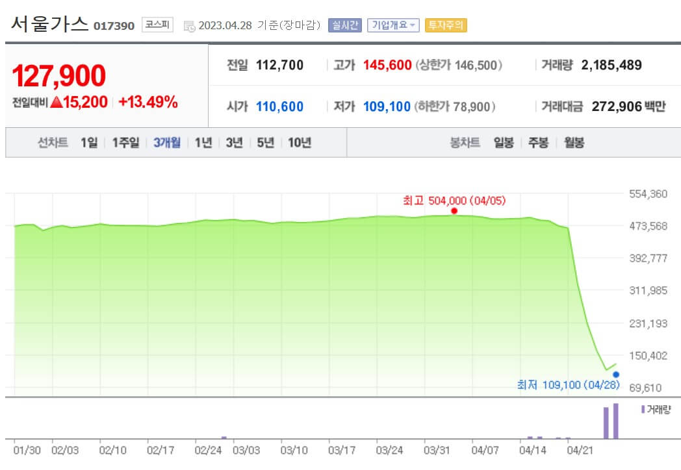Click the 최고 504,000 (04/05) label
Viewport: 681px width, 470px height.
pyautogui.click(x=454, y=201)
